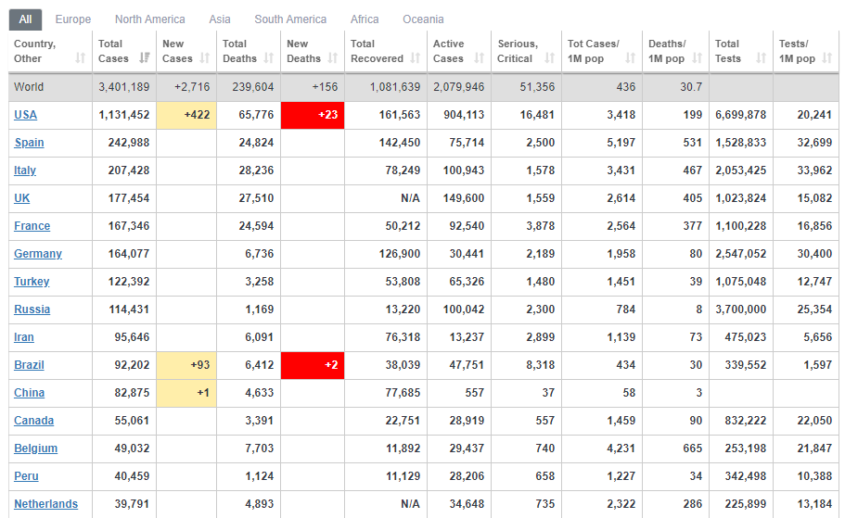The image size is (845, 518).
Task: Click sort arrows icon in Total Deaths column
Action: tap(269, 58)
